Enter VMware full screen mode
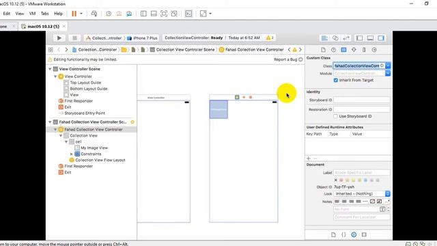 tap(164, 14)
